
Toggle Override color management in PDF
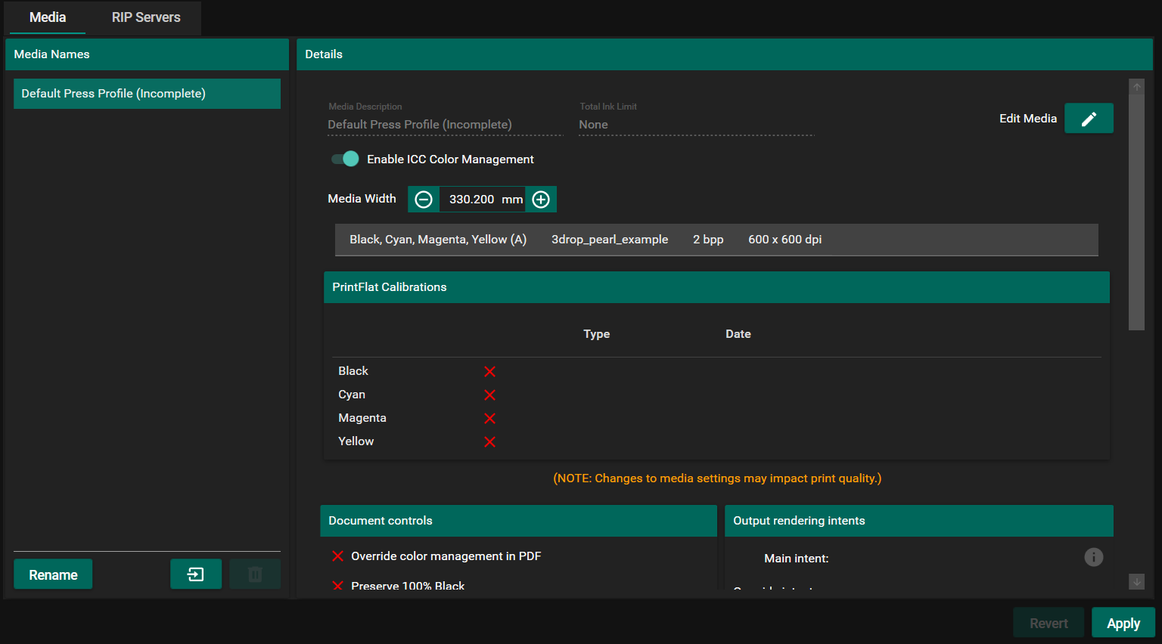[x=338, y=556]
